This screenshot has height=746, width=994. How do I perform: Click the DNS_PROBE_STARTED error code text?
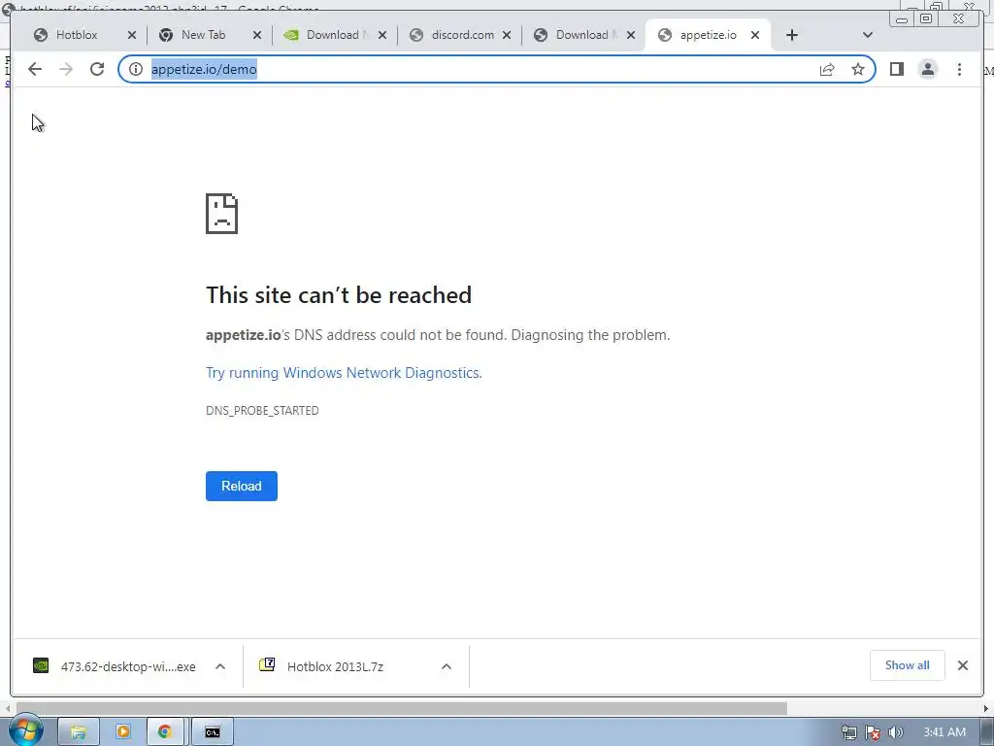coord(262,411)
